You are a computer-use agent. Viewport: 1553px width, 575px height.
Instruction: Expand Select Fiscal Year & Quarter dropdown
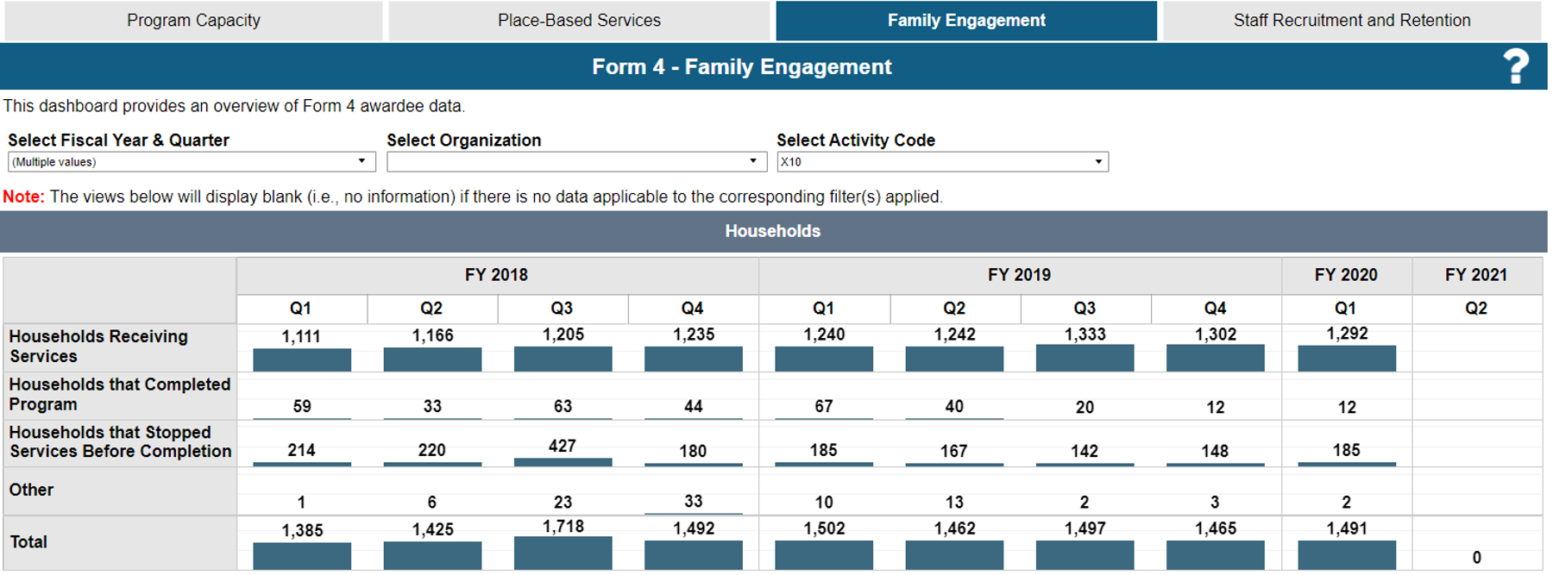point(192,162)
